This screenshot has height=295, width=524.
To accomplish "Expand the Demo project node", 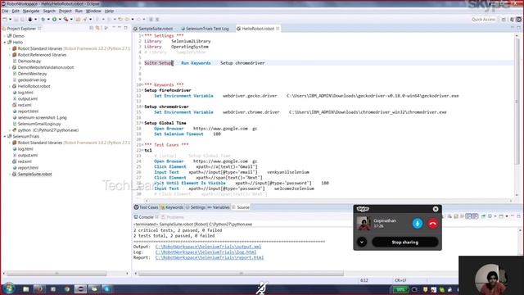I will tap(5, 36).
